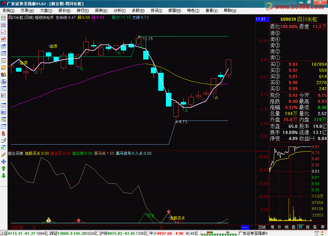Select the RSI indicator icon

(x=3, y=112)
